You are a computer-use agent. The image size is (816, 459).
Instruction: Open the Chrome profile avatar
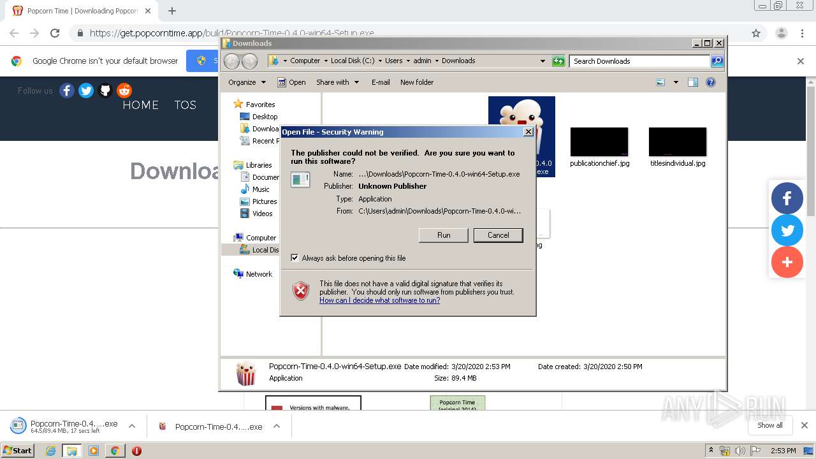[x=782, y=33]
